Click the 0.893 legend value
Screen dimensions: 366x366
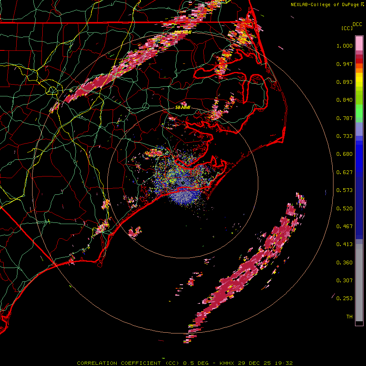(x=344, y=82)
